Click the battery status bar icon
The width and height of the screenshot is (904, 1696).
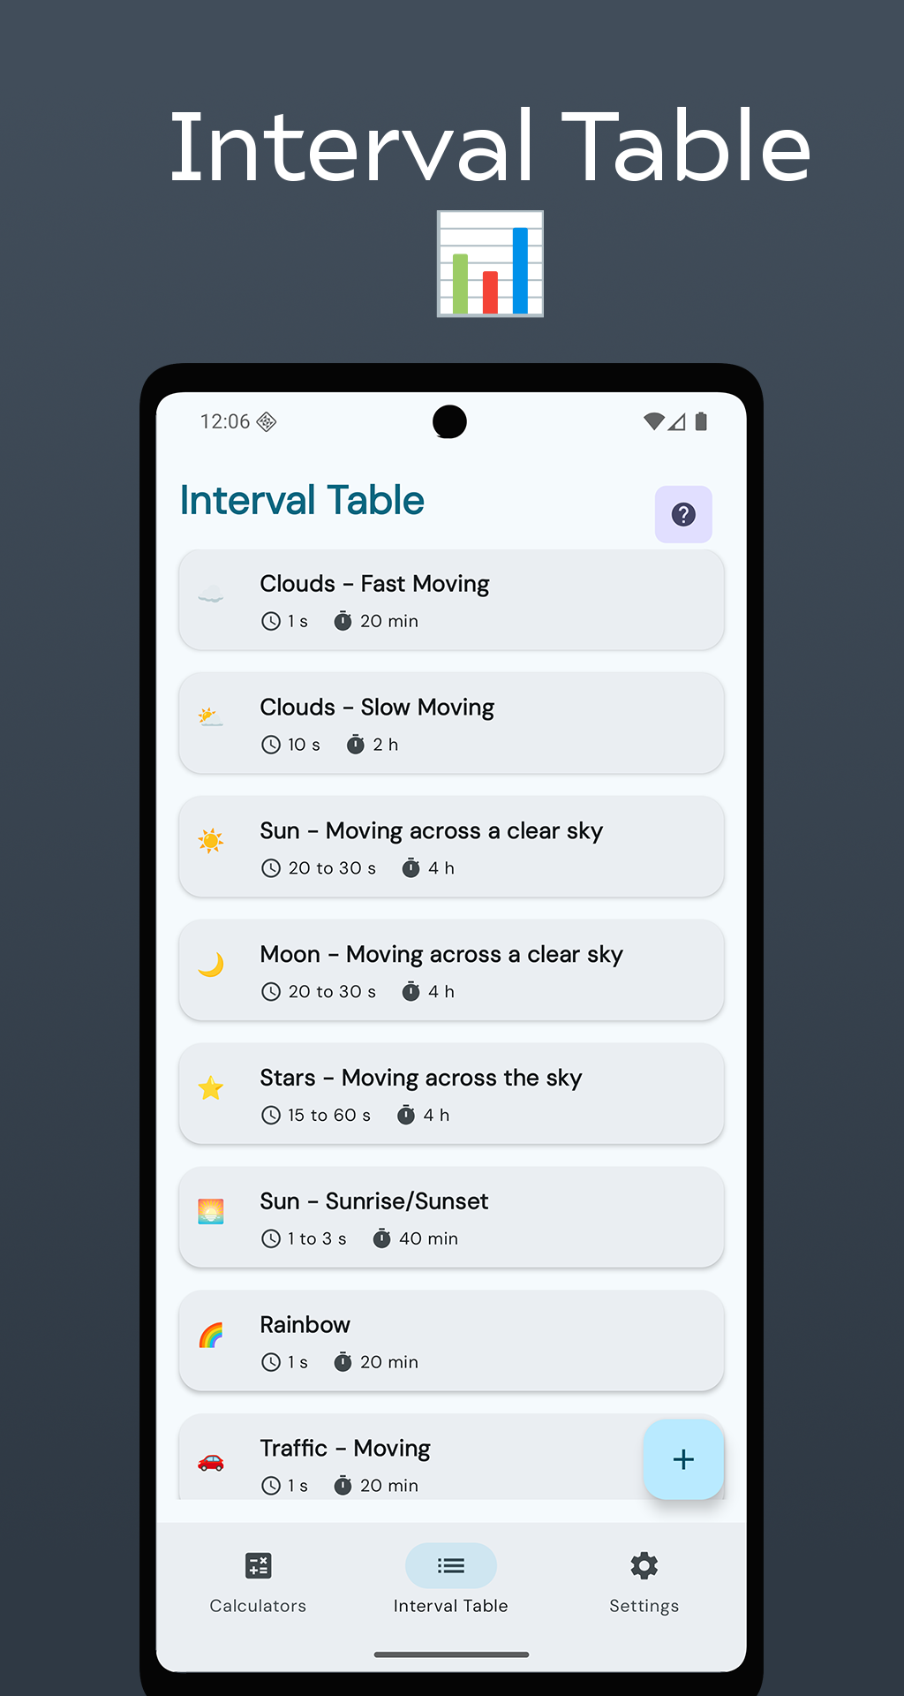pos(701,421)
